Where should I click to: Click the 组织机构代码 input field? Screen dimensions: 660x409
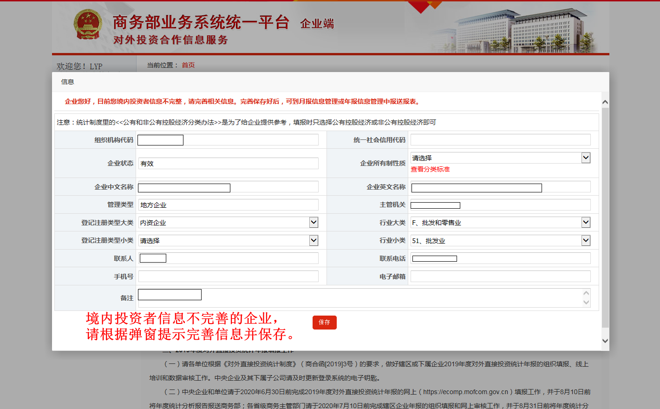click(x=228, y=140)
